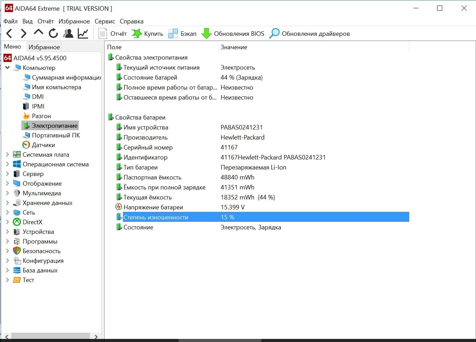Image resolution: width=476 pixels, height=342 pixels.
Task: Click the Мультимедиа speaker icon
Action: 17,193
